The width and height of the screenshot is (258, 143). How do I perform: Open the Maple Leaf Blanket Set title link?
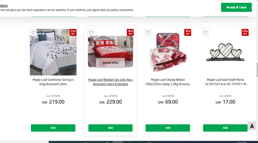pos(110,82)
